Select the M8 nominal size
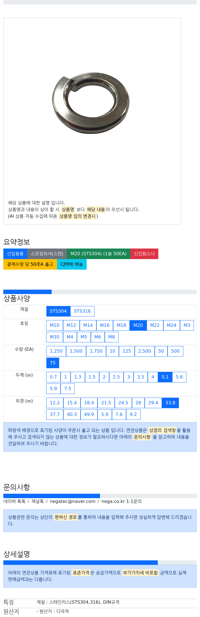The image size is (200, 617). (111, 337)
